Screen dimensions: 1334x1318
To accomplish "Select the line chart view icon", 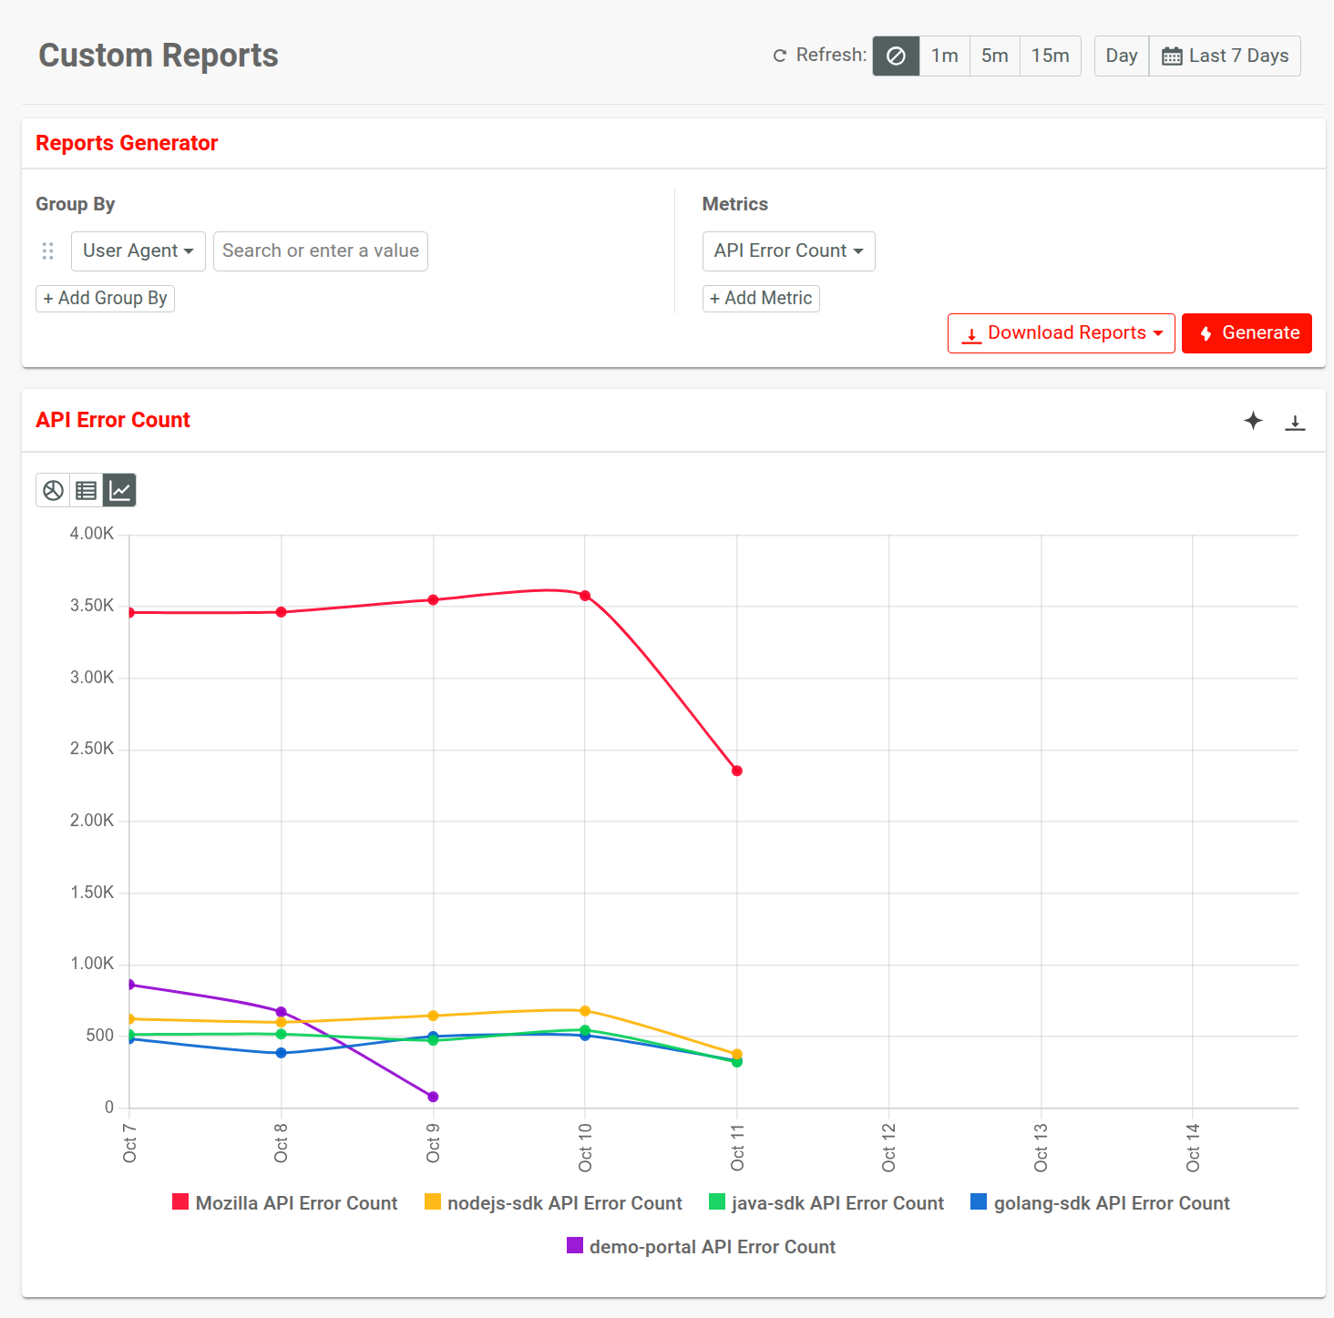I will click(119, 490).
